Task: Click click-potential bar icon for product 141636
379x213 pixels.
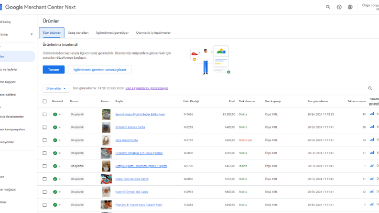Action: coord(372,114)
